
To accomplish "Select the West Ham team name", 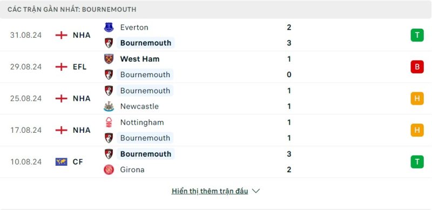I will pos(140,59).
